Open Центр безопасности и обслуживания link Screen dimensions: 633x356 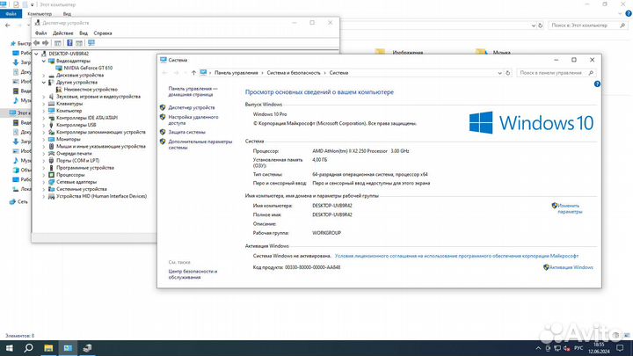point(193,274)
